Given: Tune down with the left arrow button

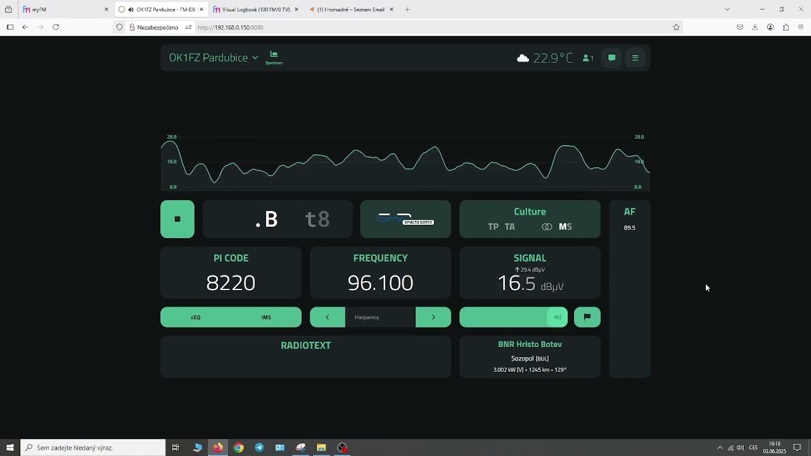Looking at the screenshot, I should [x=328, y=317].
